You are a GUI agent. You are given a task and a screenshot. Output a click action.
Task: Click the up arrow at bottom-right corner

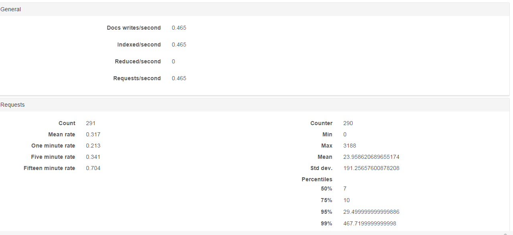pyautogui.click(x=505, y=234)
